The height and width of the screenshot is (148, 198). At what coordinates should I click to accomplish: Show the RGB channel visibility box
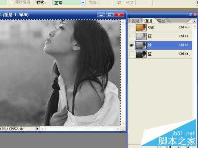click(x=131, y=28)
